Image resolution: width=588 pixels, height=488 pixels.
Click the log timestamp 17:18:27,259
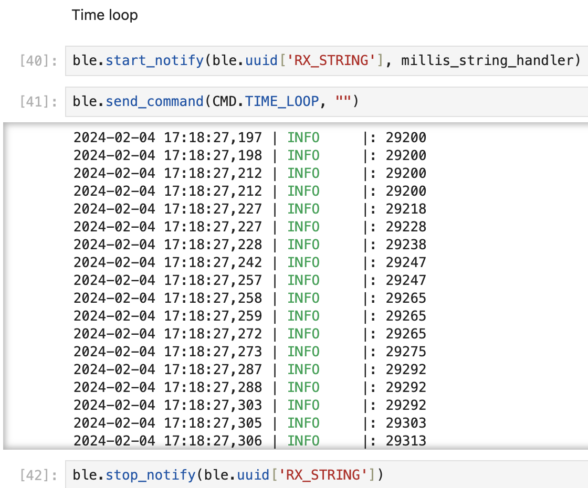click(213, 316)
